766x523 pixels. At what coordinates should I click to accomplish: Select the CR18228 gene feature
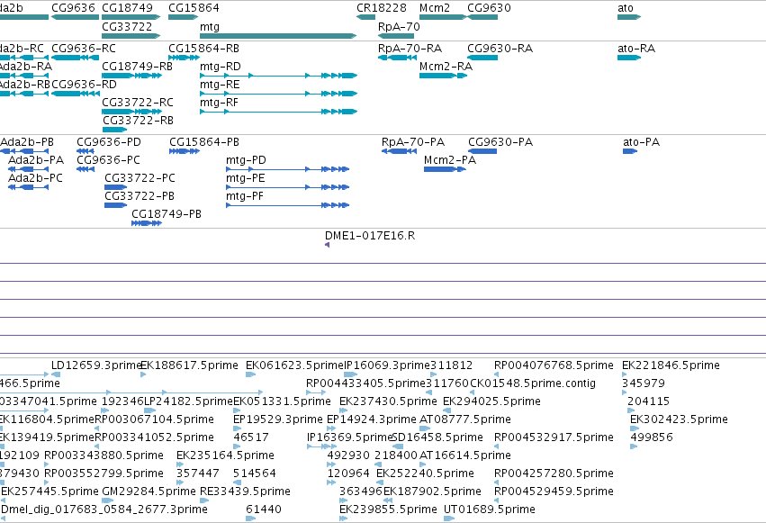366,17
